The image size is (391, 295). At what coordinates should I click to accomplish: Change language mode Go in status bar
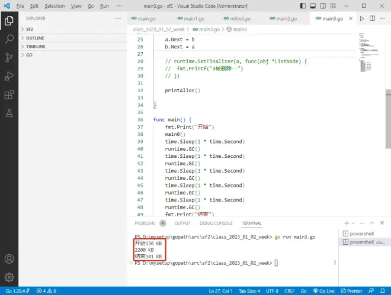point(303,291)
